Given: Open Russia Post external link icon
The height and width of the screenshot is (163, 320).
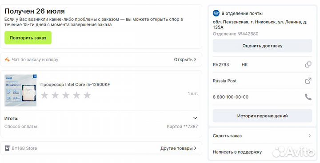Looking at the screenshot, I should click(308, 81).
